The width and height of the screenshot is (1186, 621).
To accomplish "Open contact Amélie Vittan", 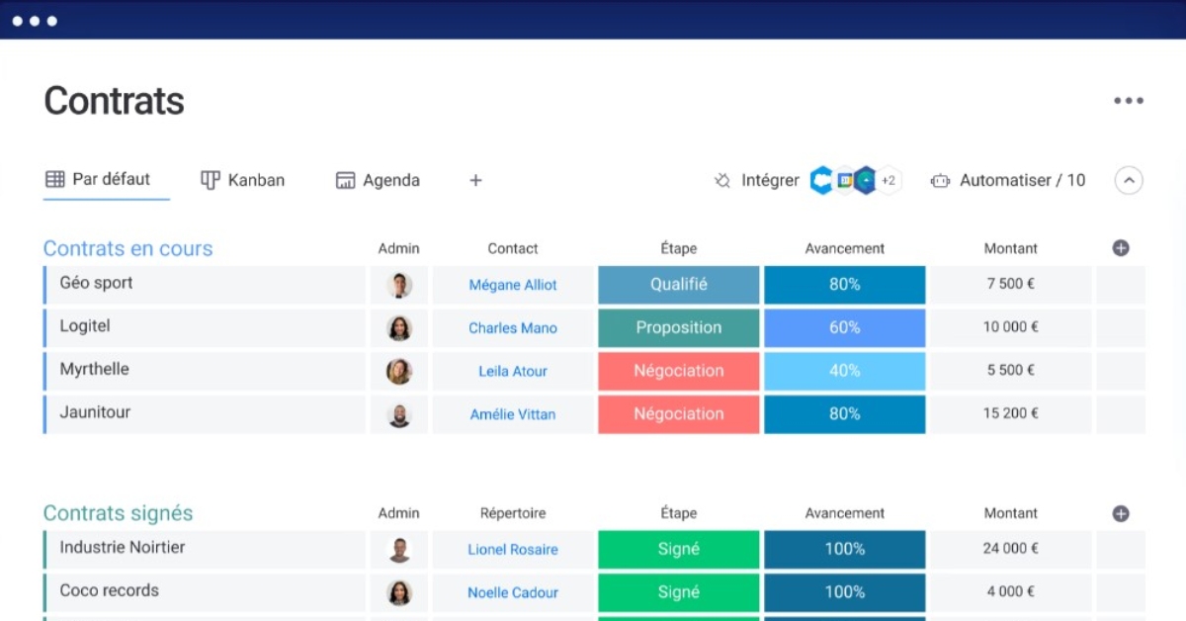I will click(x=513, y=415).
